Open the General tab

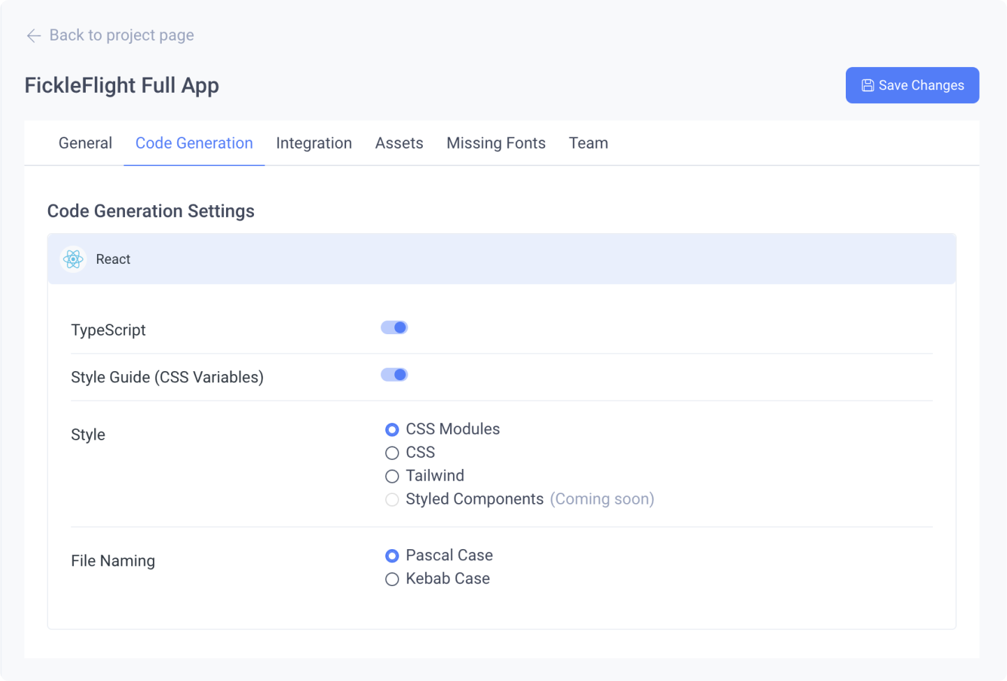85,143
